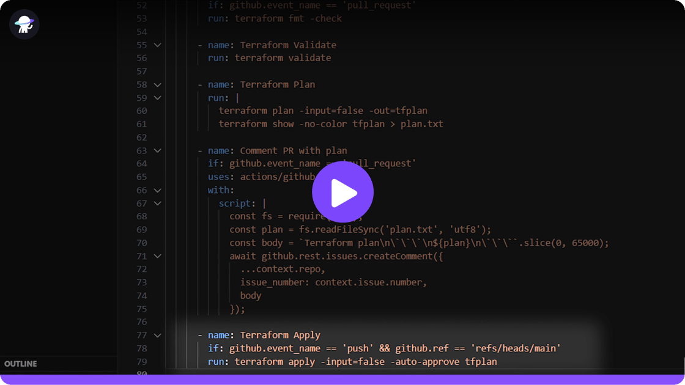Screen dimensions: 685x385
Task: Collapse the run block at line 59
Action: coord(157,98)
